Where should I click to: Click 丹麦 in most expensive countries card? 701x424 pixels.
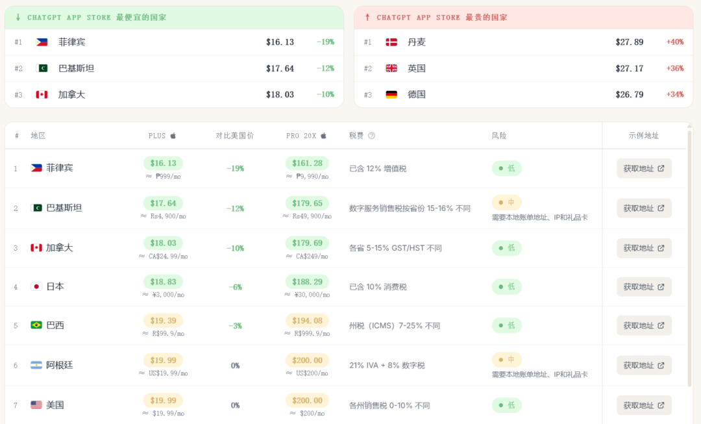coord(417,42)
